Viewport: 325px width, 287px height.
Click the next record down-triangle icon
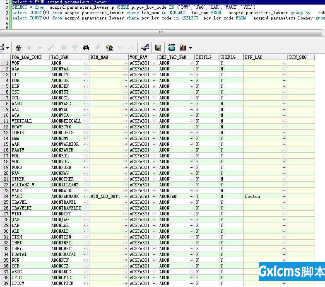coord(120,48)
